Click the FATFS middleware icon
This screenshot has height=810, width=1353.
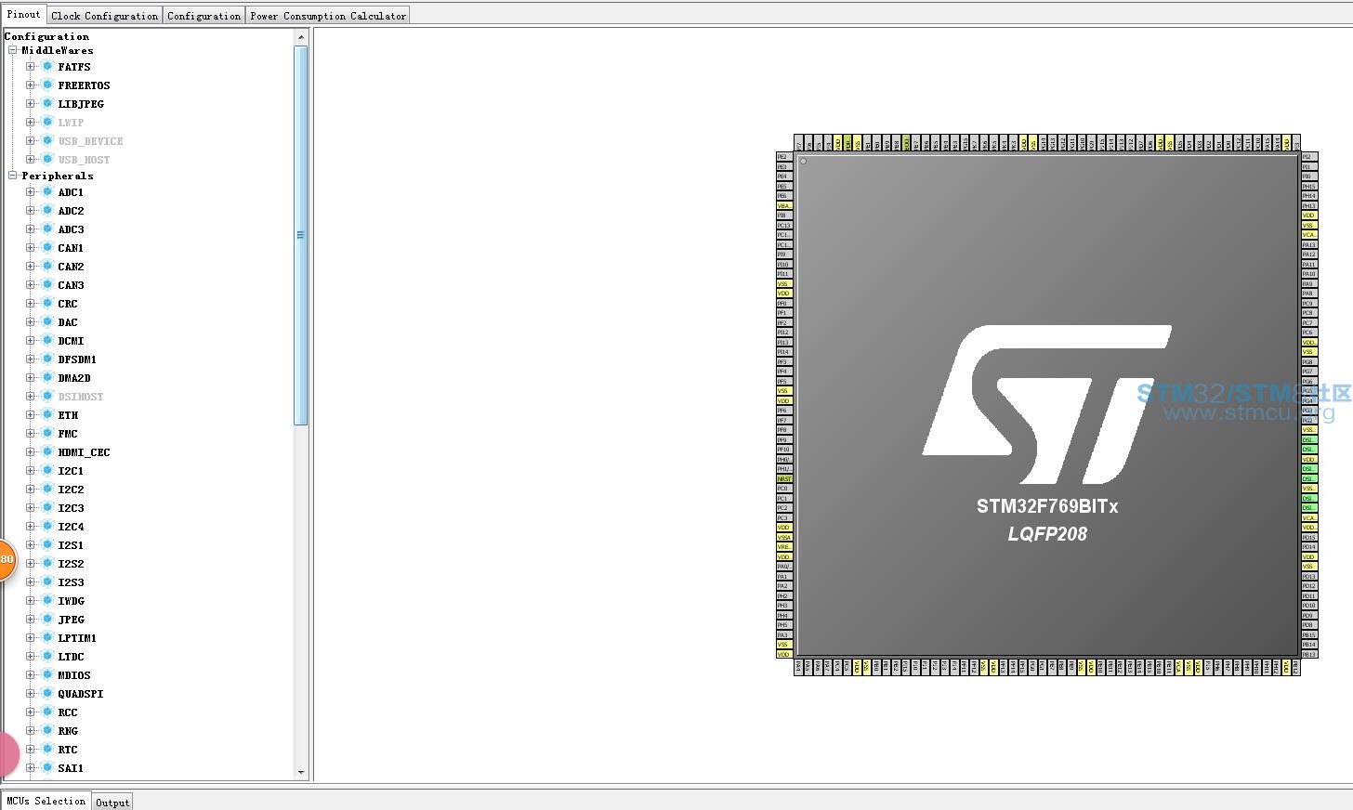tap(47, 67)
